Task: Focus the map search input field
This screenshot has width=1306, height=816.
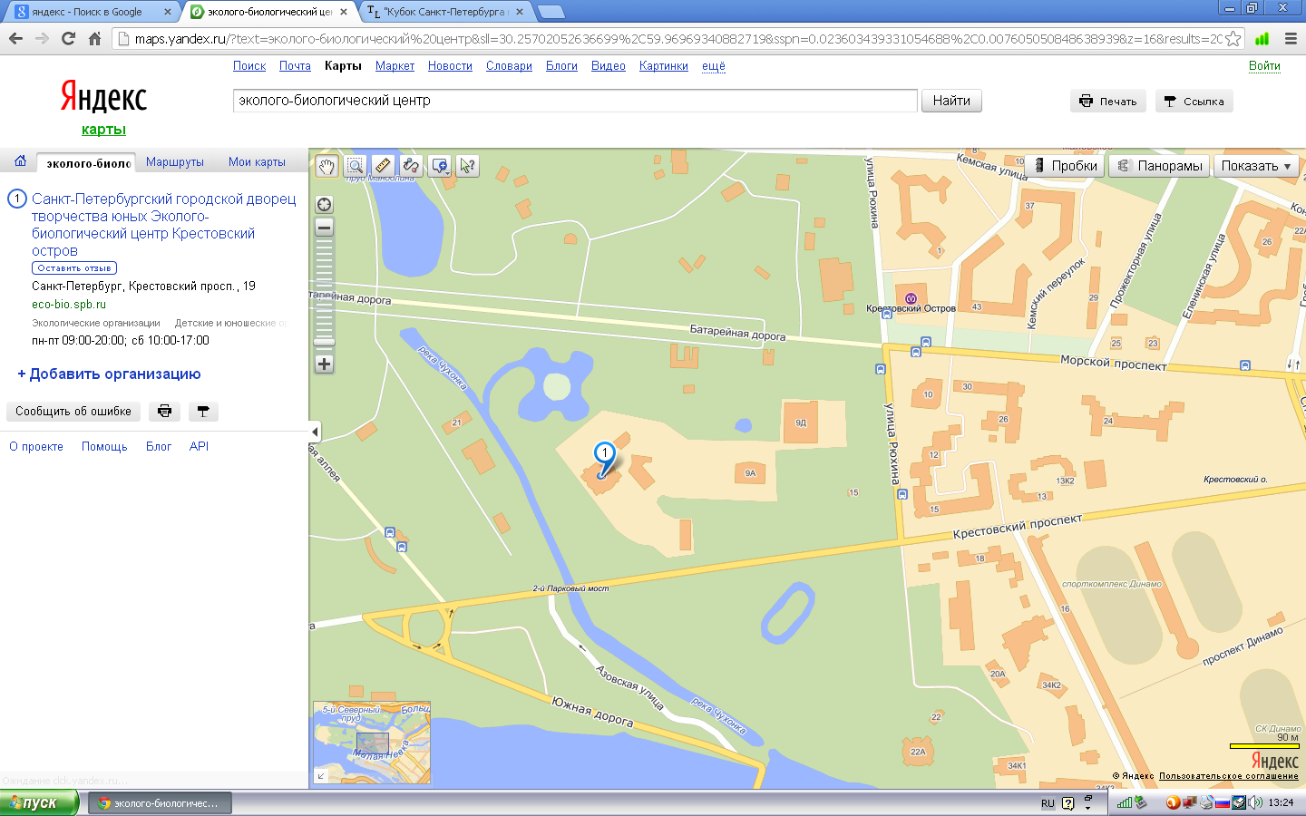Action: 575,101
